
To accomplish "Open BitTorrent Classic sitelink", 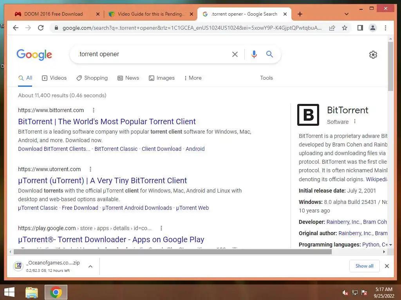I will click(x=116, y=149).
